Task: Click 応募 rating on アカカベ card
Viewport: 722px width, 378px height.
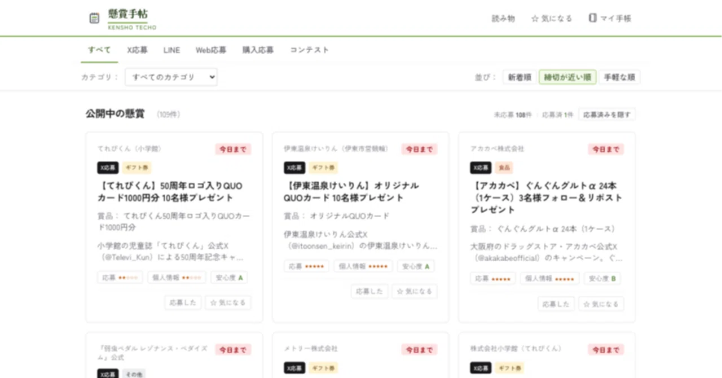Action: click(493, 279)
